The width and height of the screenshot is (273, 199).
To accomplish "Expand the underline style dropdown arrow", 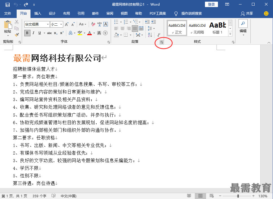I will 44,33.
